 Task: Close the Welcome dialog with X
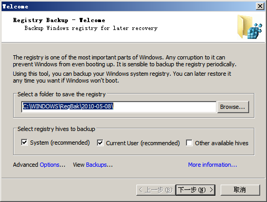260,6
